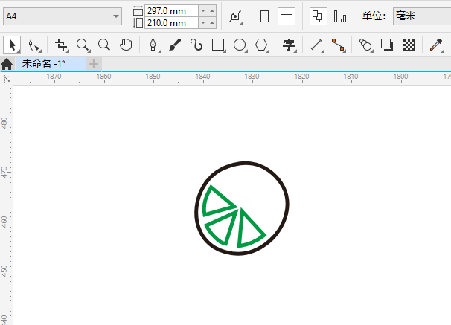The height and width of the screenshot is (325, 451).
Task: Decrease page height with down arrow
Action: (x=203, y=23)
